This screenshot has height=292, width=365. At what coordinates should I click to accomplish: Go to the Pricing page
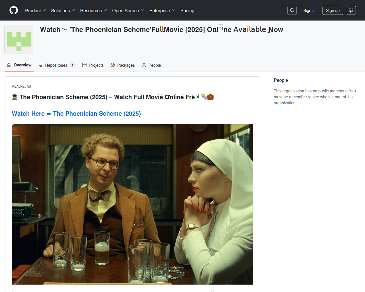(187, 11)
